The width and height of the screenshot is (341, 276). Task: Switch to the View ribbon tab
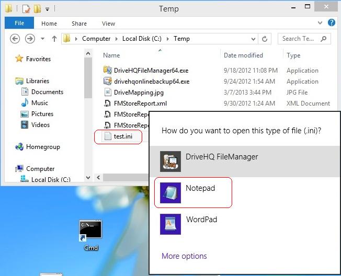click(x=108, y=24)
